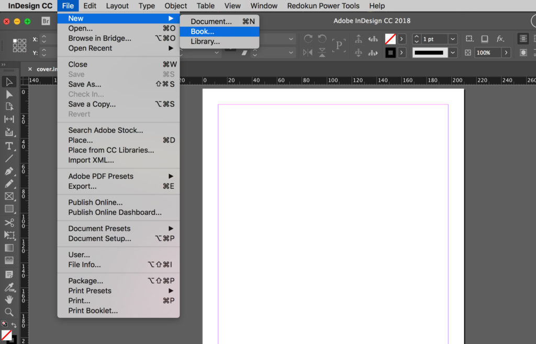
Task: Open the InDesign CC application menu
Action: click(30, 6)
